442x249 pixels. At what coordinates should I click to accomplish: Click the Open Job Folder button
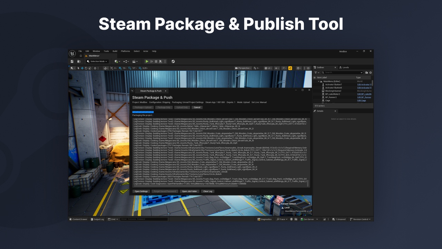click(190, 191)
